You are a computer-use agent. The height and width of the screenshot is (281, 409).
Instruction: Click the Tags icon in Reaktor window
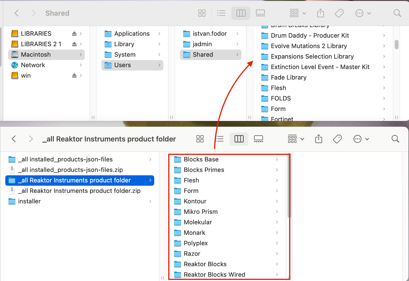337,139
